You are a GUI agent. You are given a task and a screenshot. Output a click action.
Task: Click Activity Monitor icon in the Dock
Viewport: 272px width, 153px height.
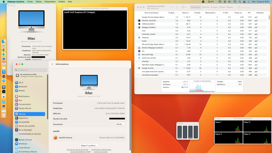pyautogui.click(x=4, y=91)
